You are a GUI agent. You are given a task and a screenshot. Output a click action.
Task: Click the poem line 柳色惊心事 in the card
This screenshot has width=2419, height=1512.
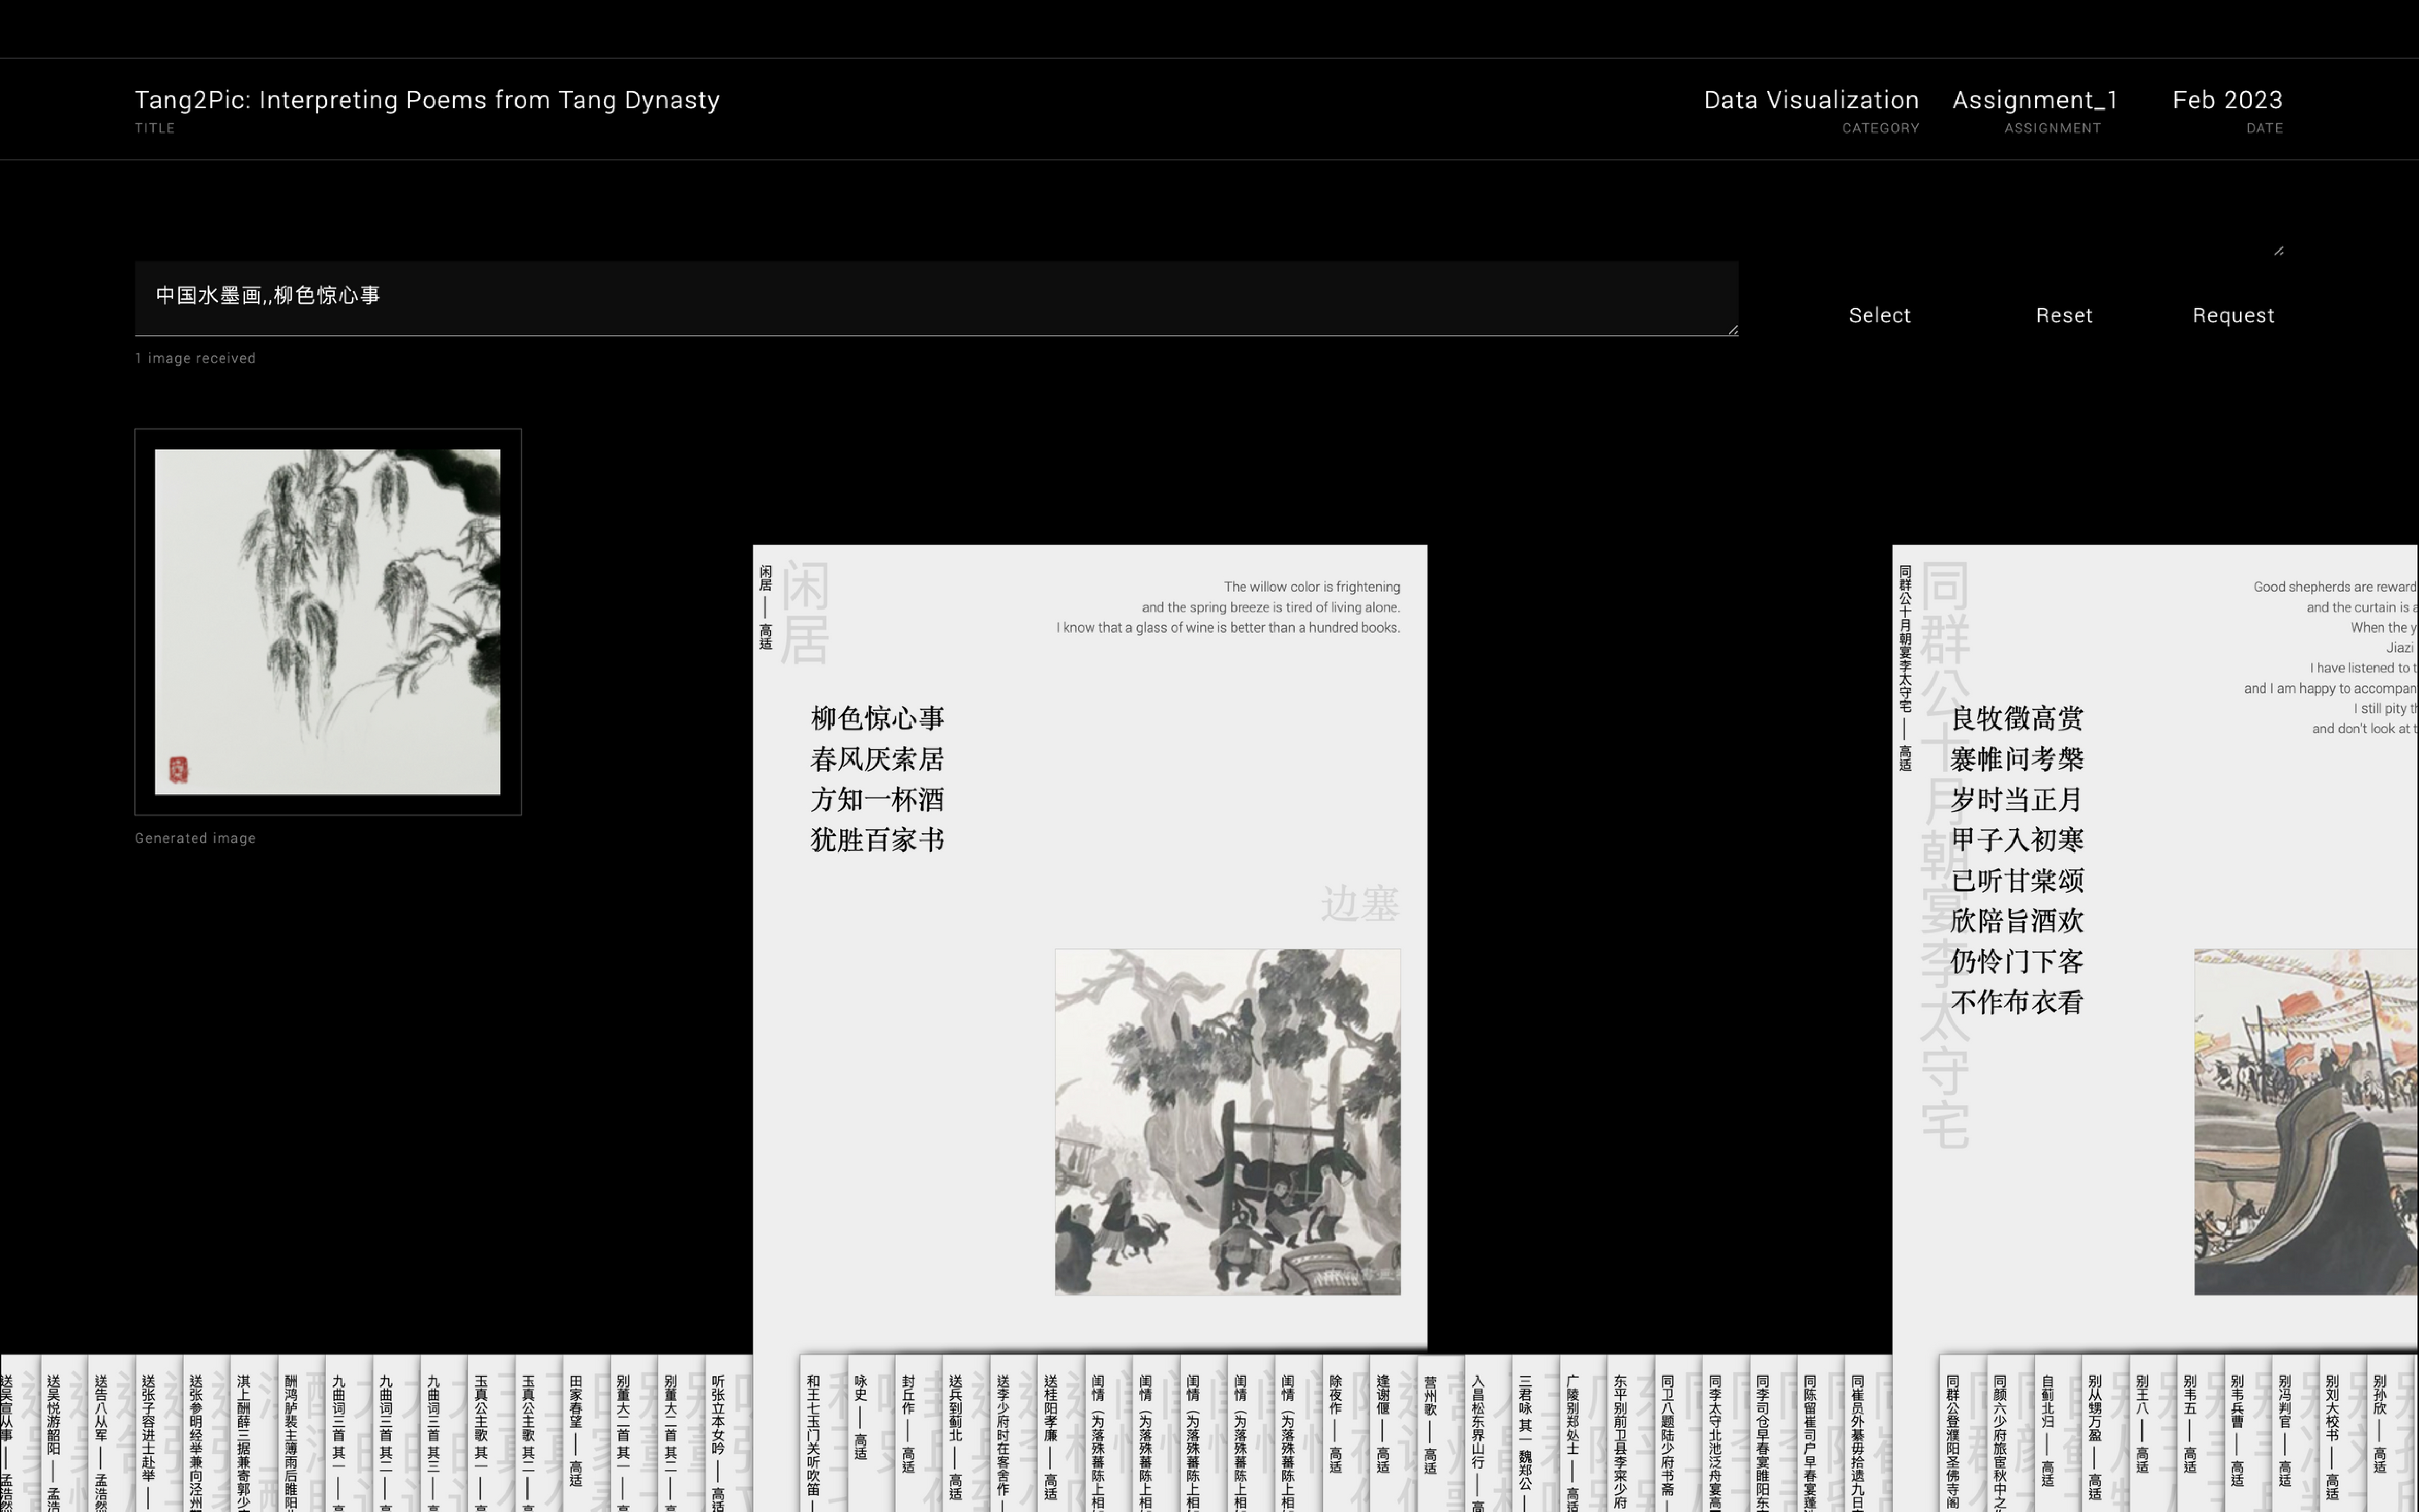pos(877,718)
